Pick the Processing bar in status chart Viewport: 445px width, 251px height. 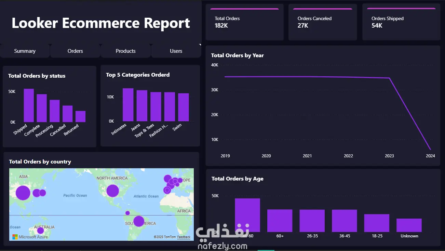pos(55,111)
